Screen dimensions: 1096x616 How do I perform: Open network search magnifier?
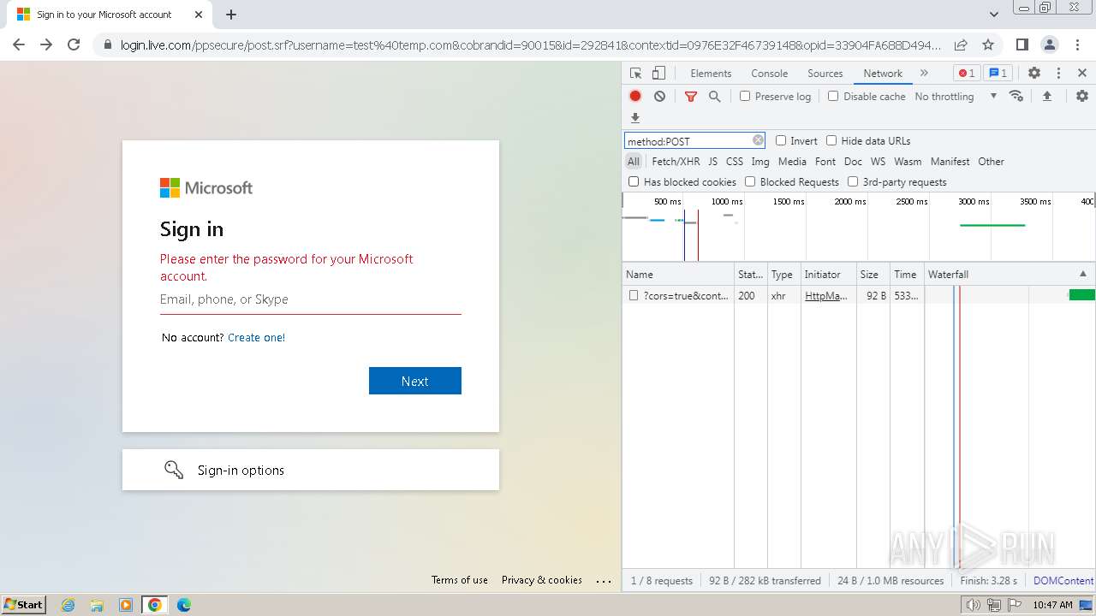tap(715, 97)
